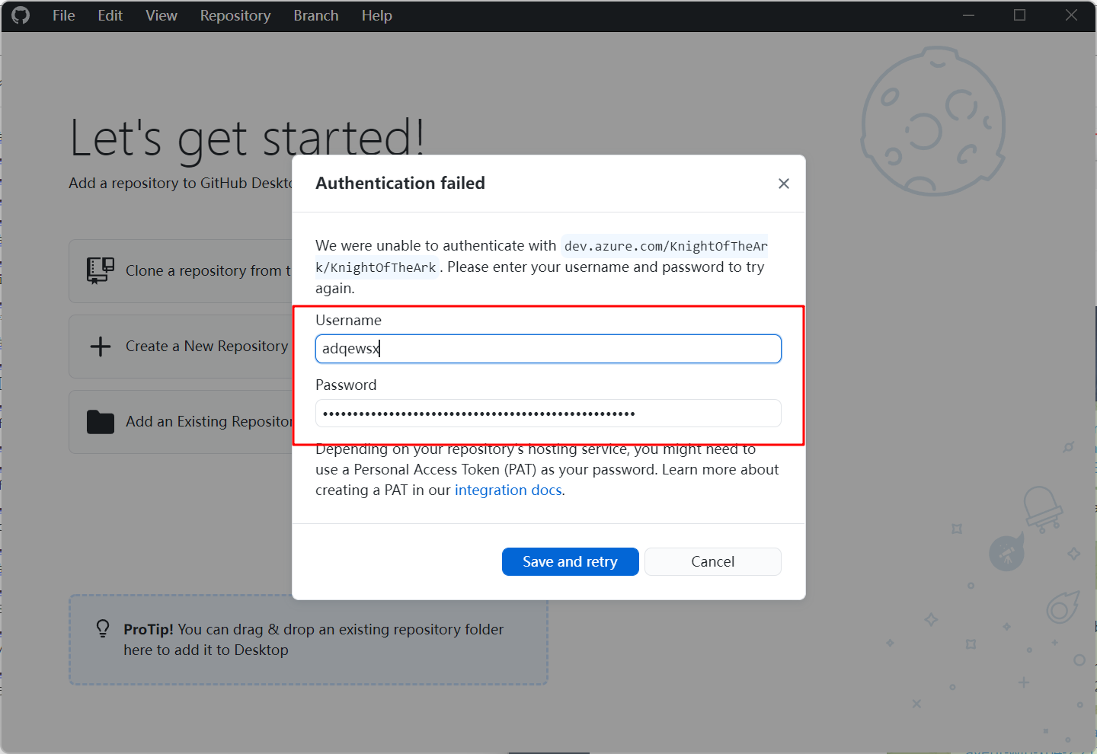Screen dimensions: 1097x754
Task: Open the Branch menu
Action: 316,15
